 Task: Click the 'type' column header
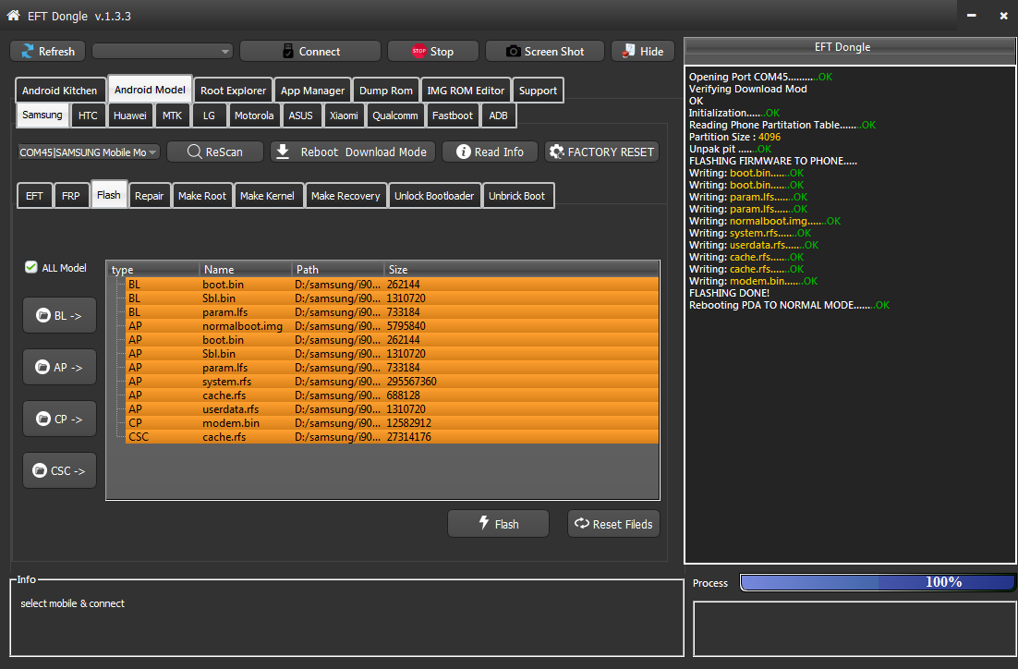[153, 270]
